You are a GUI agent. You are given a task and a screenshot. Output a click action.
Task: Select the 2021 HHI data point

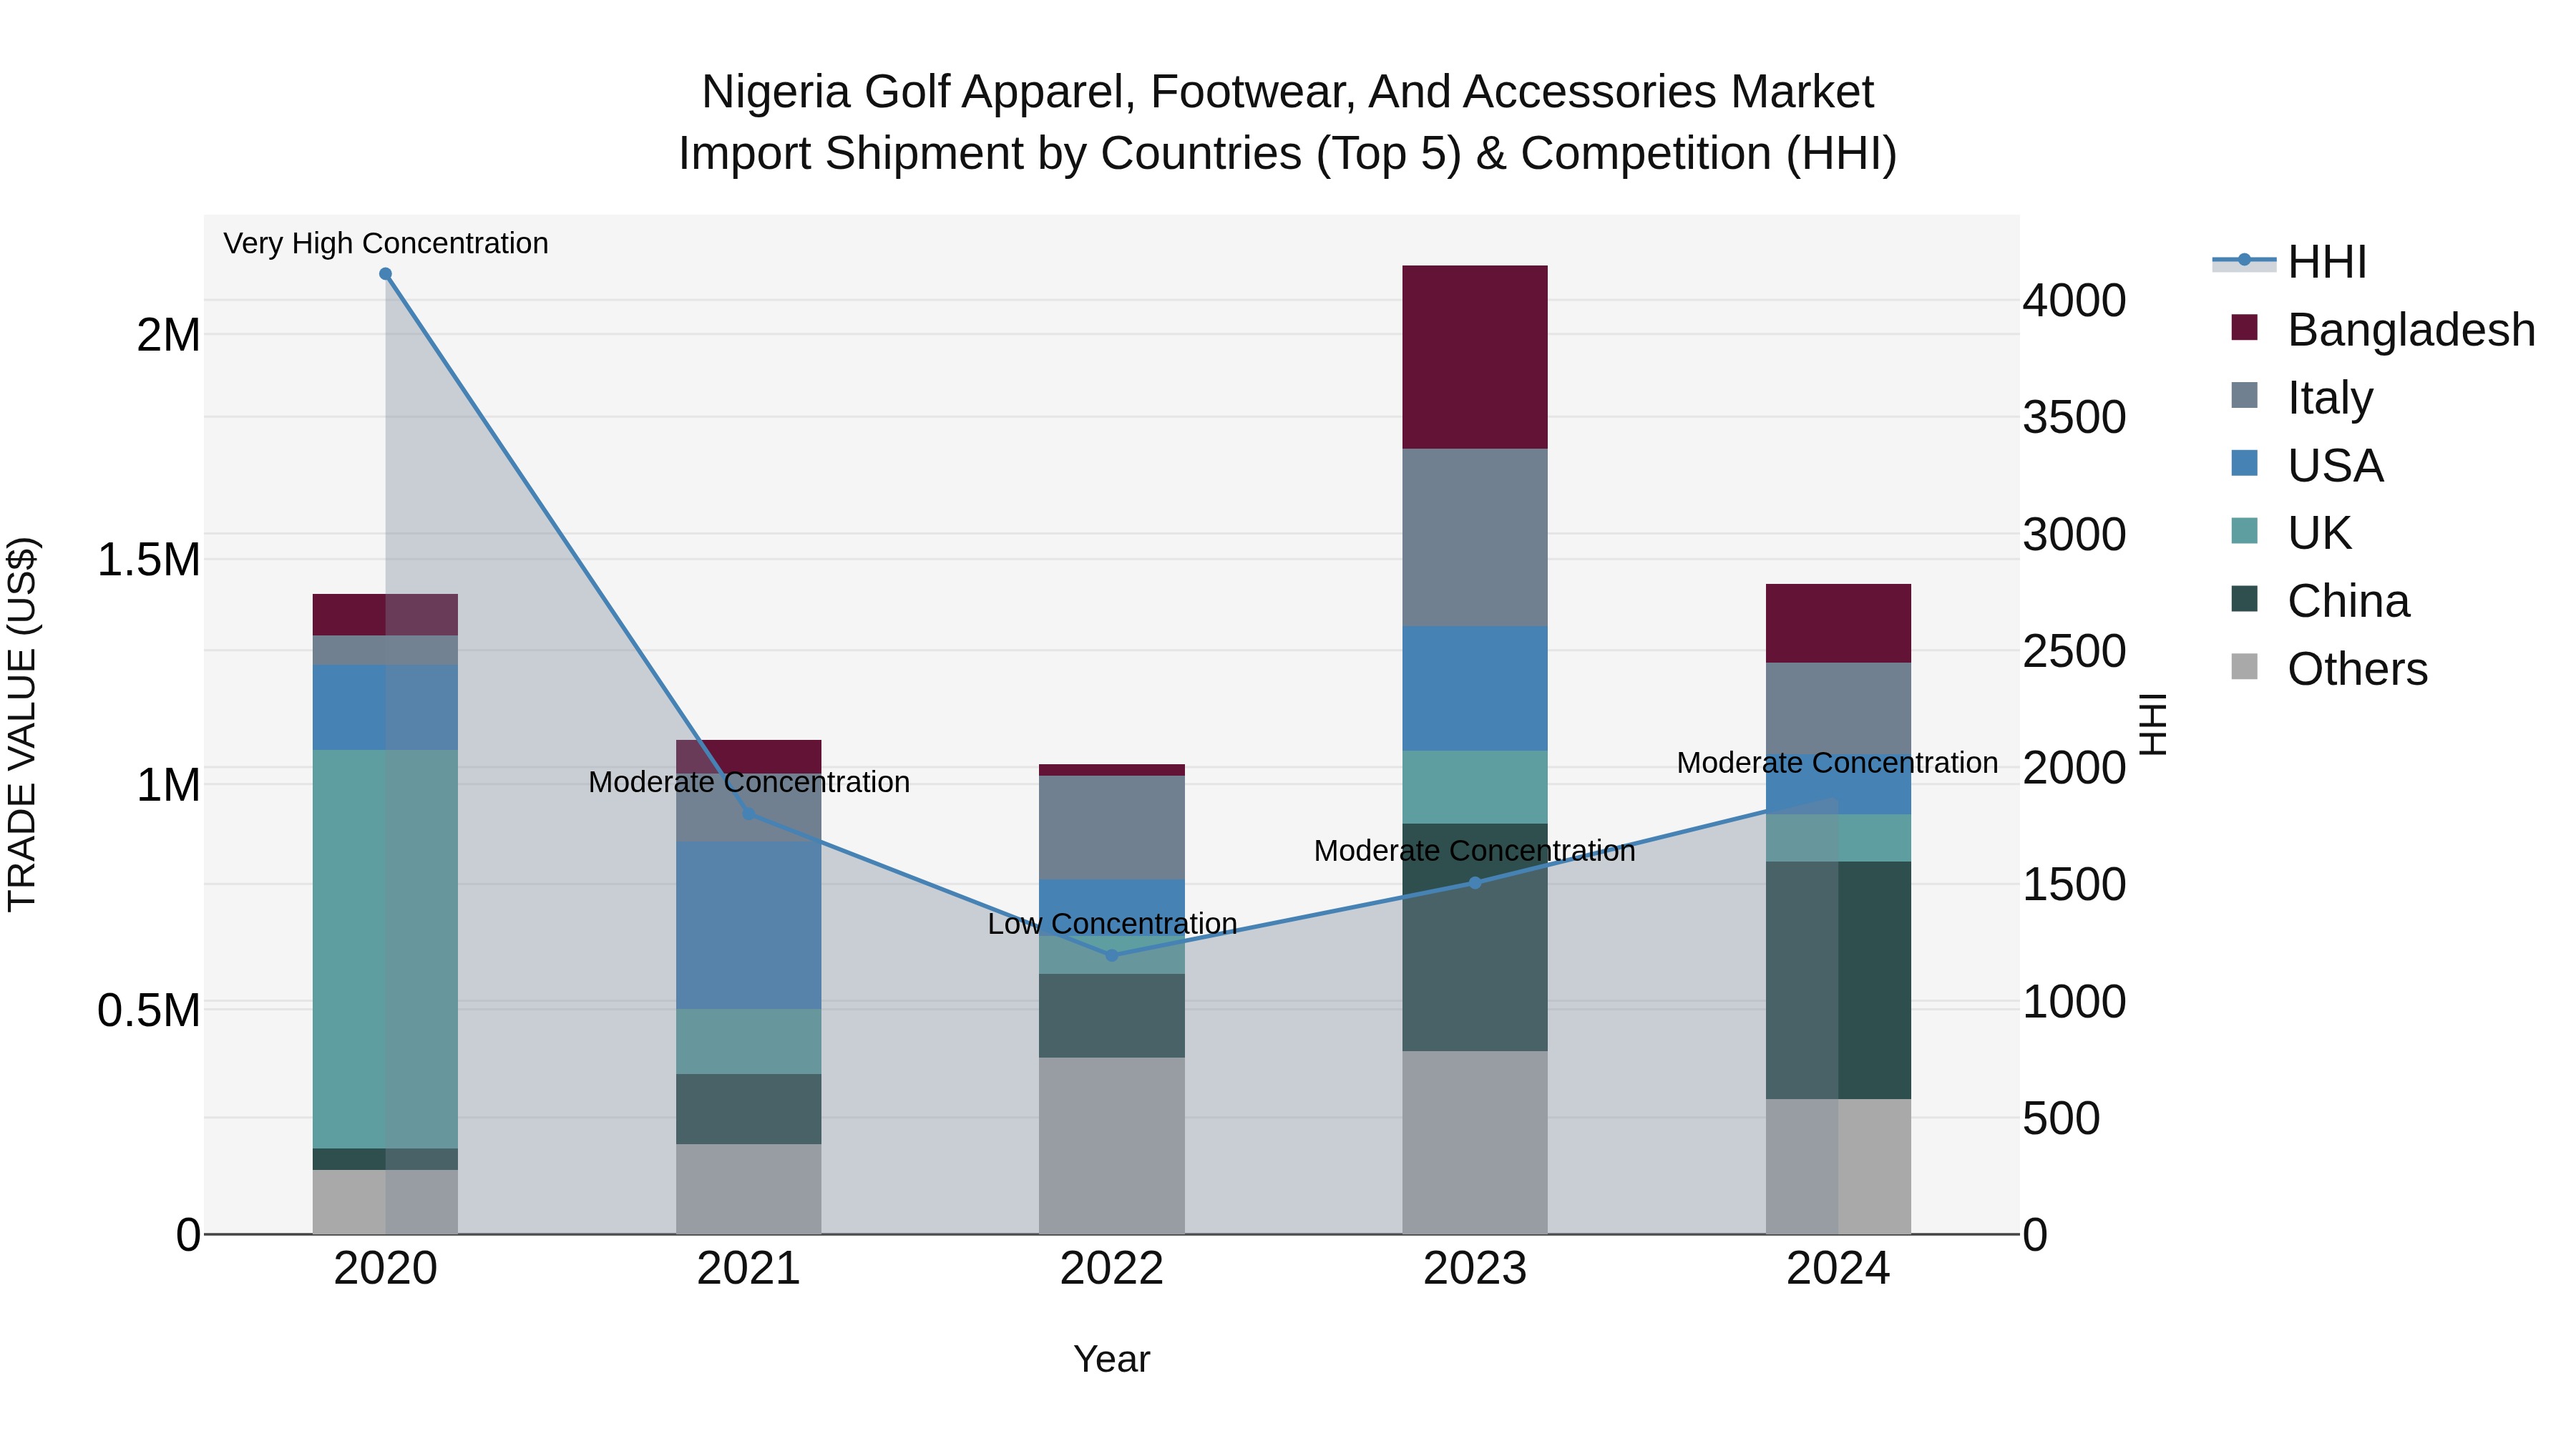pyautogui.click(x=749, y=814)
